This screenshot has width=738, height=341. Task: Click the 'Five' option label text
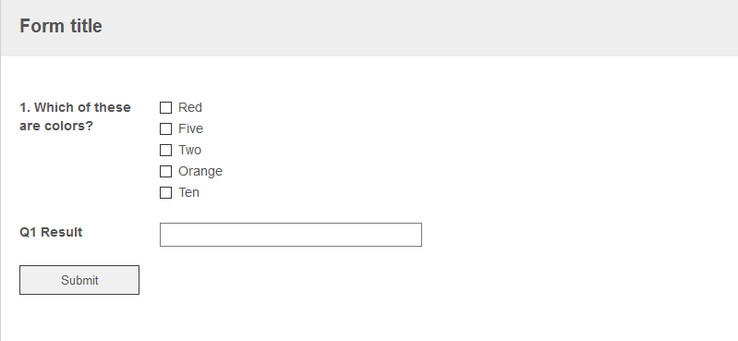click(x=190, y=128)
